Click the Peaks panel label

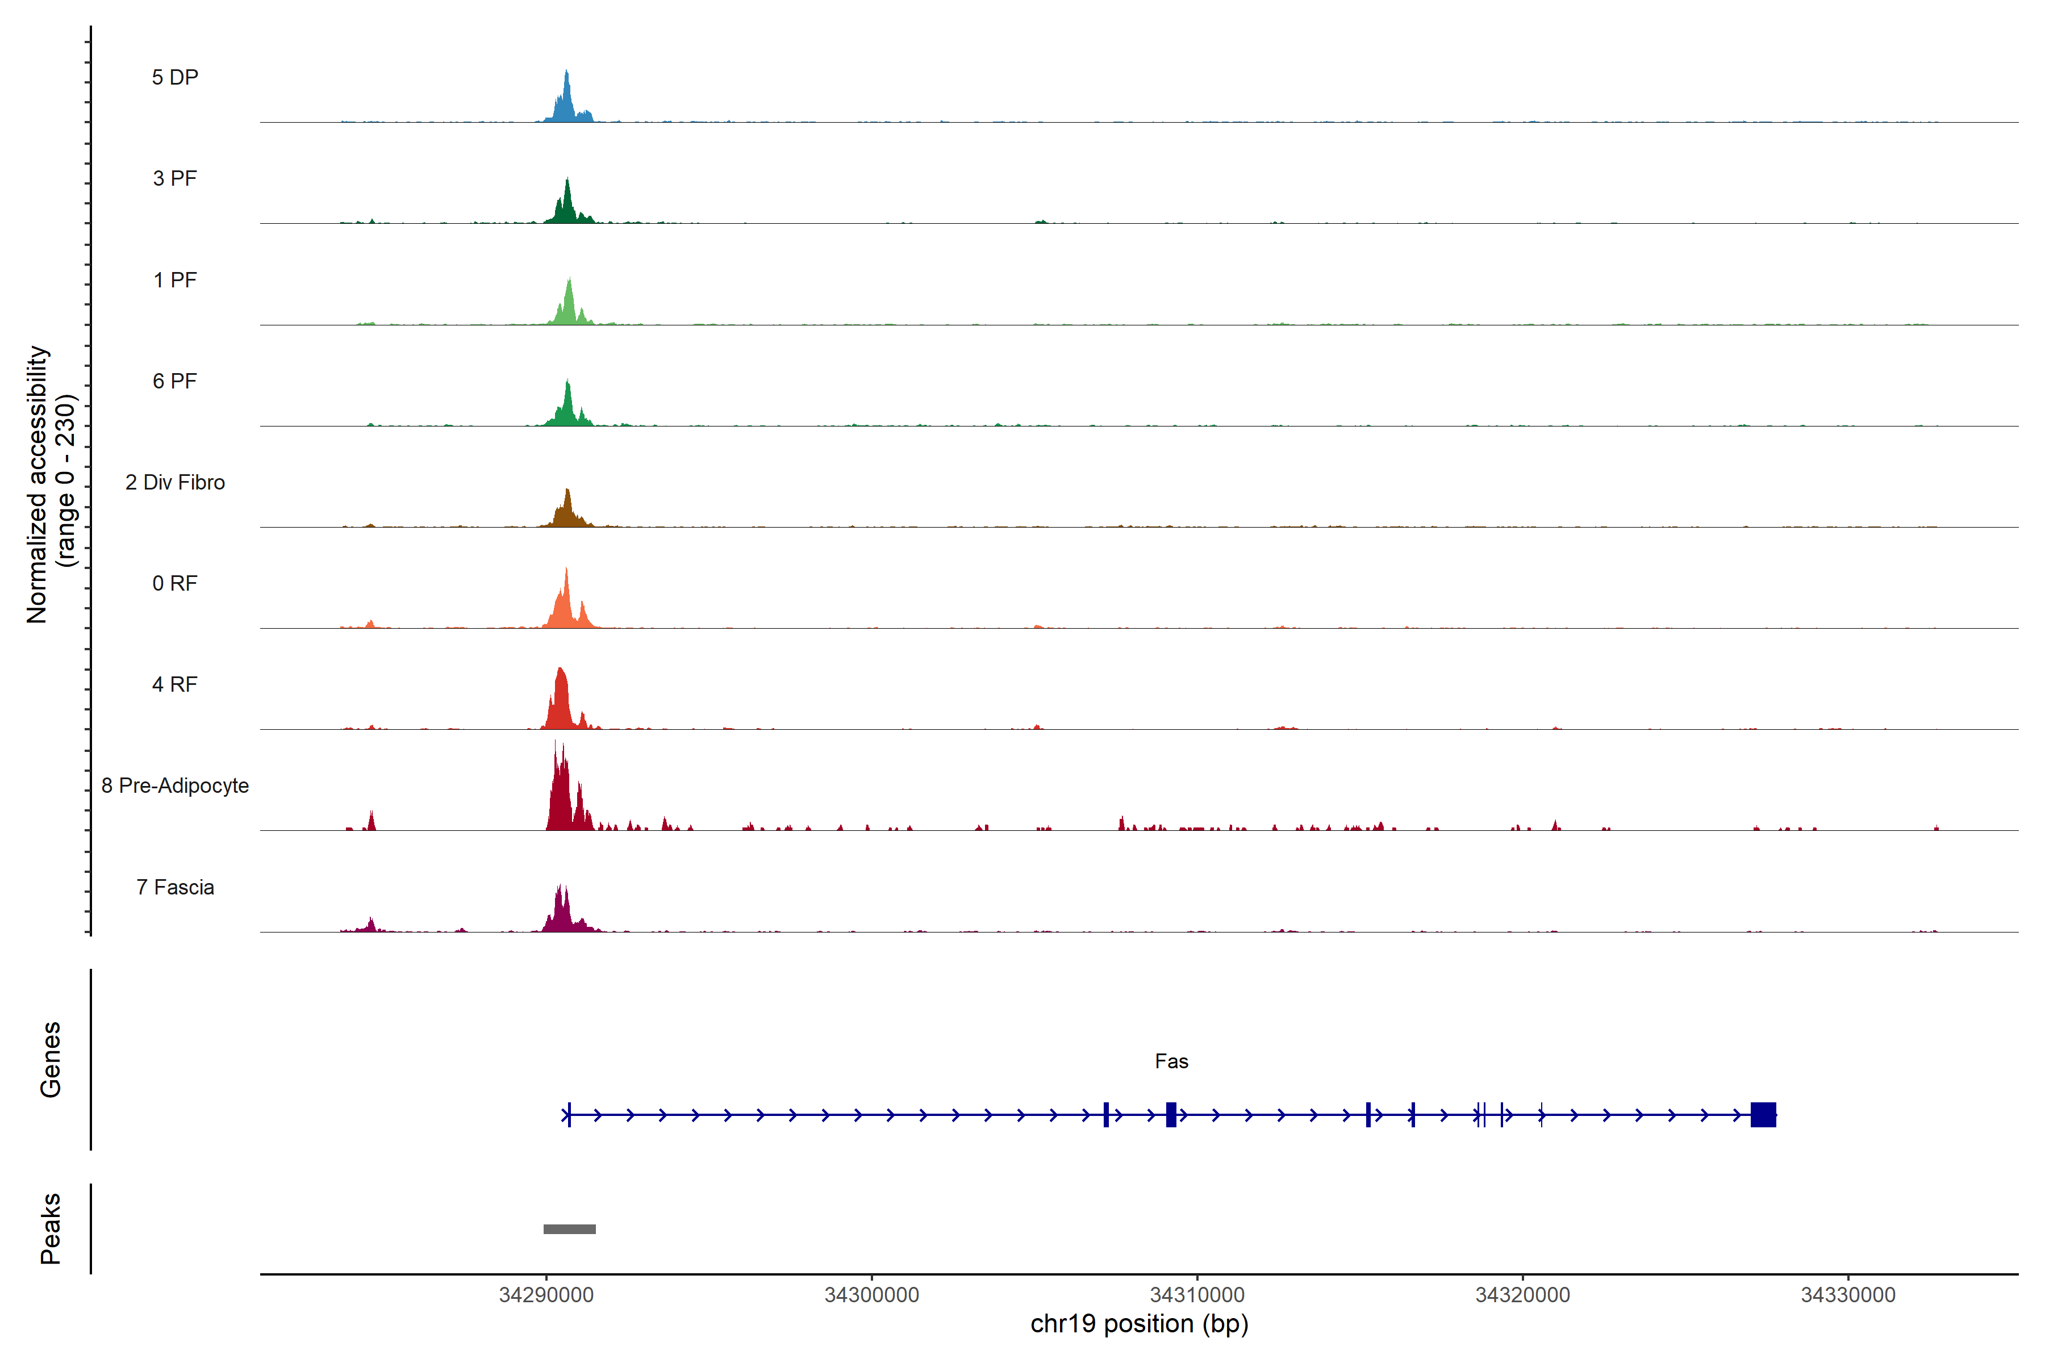click(x=51, y=1228)
